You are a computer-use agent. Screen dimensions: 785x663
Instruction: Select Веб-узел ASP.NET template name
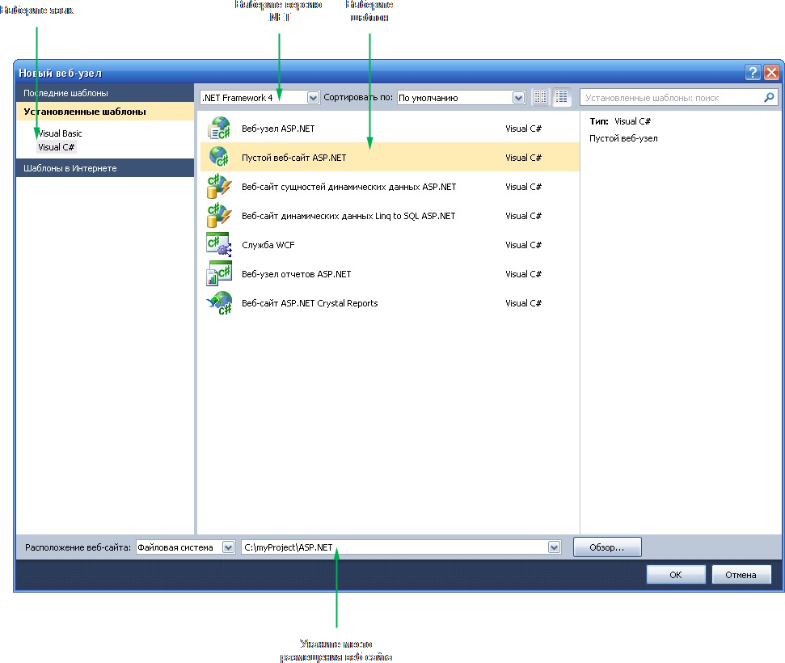(278, 129)
